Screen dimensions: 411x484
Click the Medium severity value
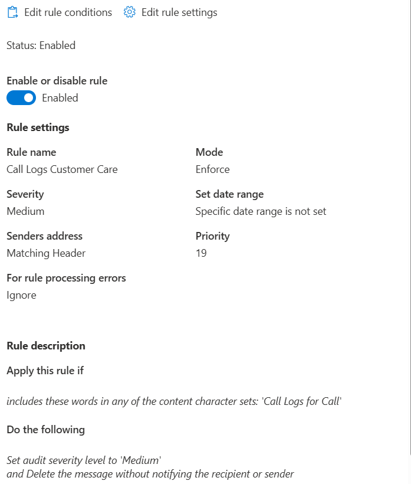click(25, 211)
